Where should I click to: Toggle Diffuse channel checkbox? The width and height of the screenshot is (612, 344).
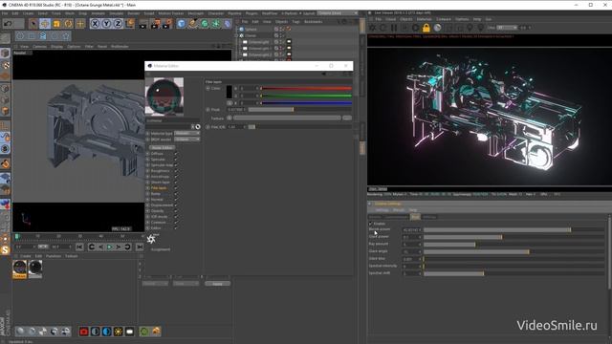point(176,154)
